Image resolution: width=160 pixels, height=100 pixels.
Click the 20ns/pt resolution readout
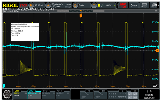(x=68, y=7)
